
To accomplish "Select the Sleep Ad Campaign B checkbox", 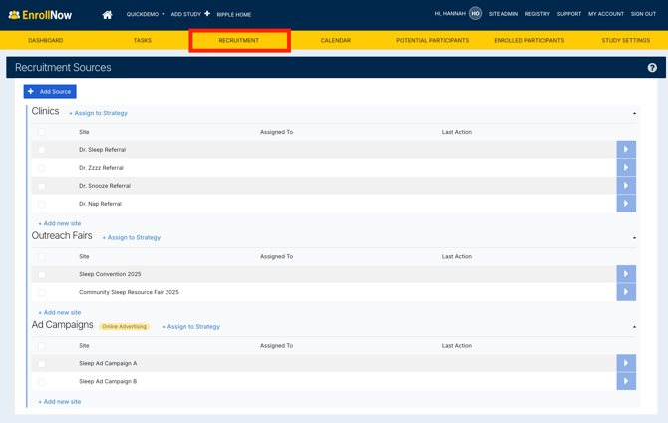I will pyautogui.click(x=42, y=382).
